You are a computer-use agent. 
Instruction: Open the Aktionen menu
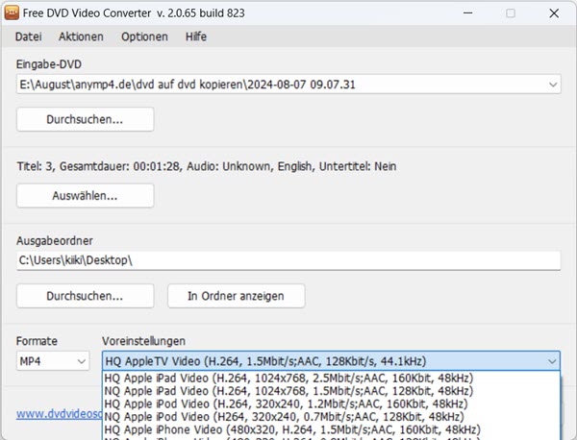click(x=81, y=37)
